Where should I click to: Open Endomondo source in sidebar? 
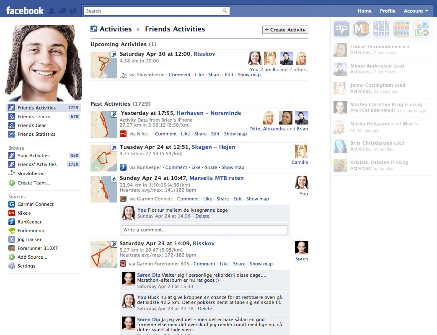click(31, 231)
